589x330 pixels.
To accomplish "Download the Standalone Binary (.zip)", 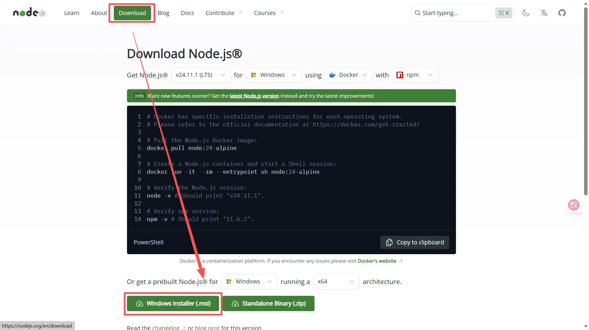I will [x=268, y=303].
